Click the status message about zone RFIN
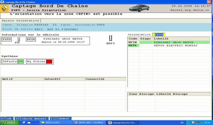Screen dimensions: 213x125 66,14
